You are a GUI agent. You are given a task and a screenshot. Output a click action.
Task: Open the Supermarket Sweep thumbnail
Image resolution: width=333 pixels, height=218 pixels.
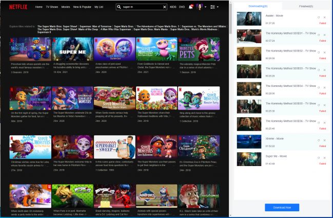pyautogui.click(x=115, y=147)
